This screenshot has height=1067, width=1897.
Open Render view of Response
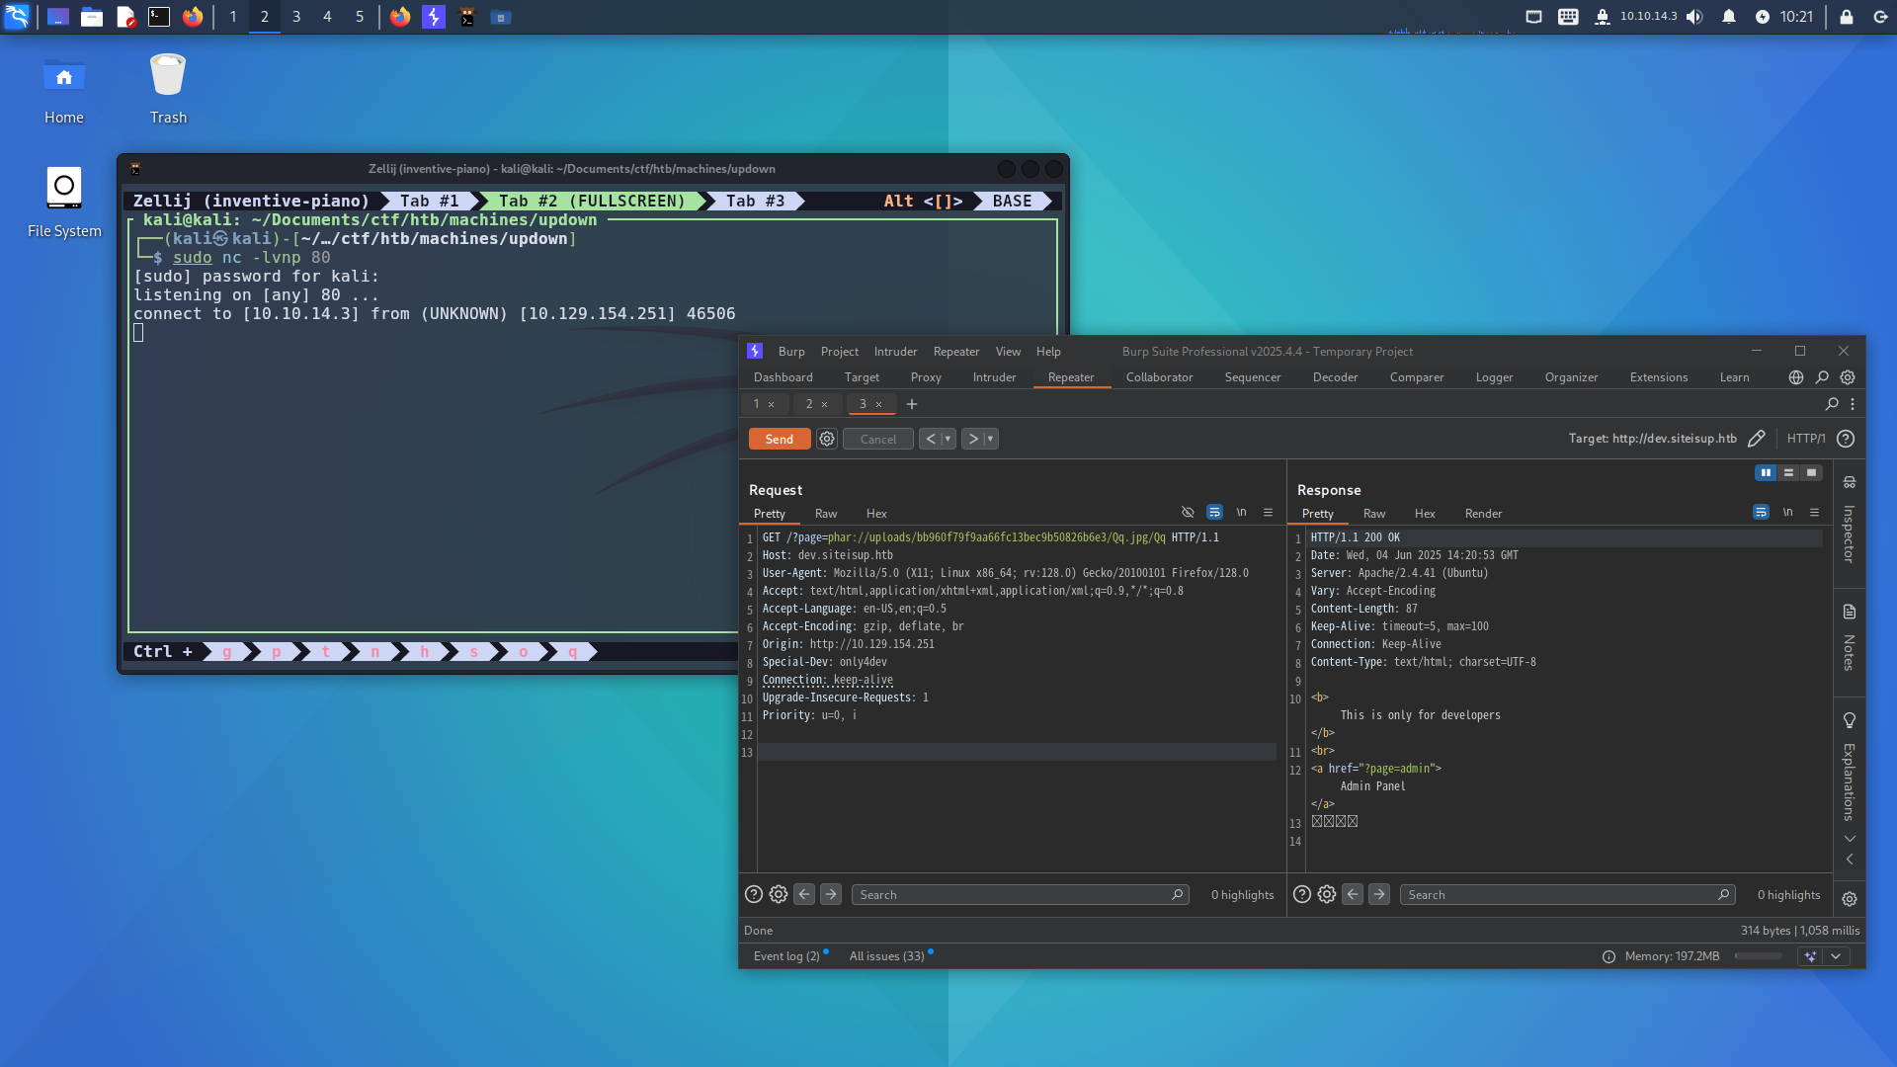click(x=1482, y=514)
